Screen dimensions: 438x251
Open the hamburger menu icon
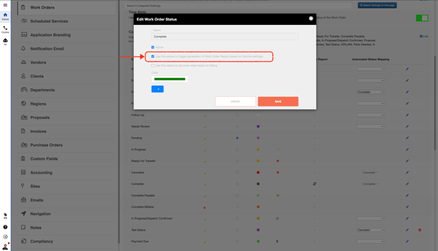[5, 5]
